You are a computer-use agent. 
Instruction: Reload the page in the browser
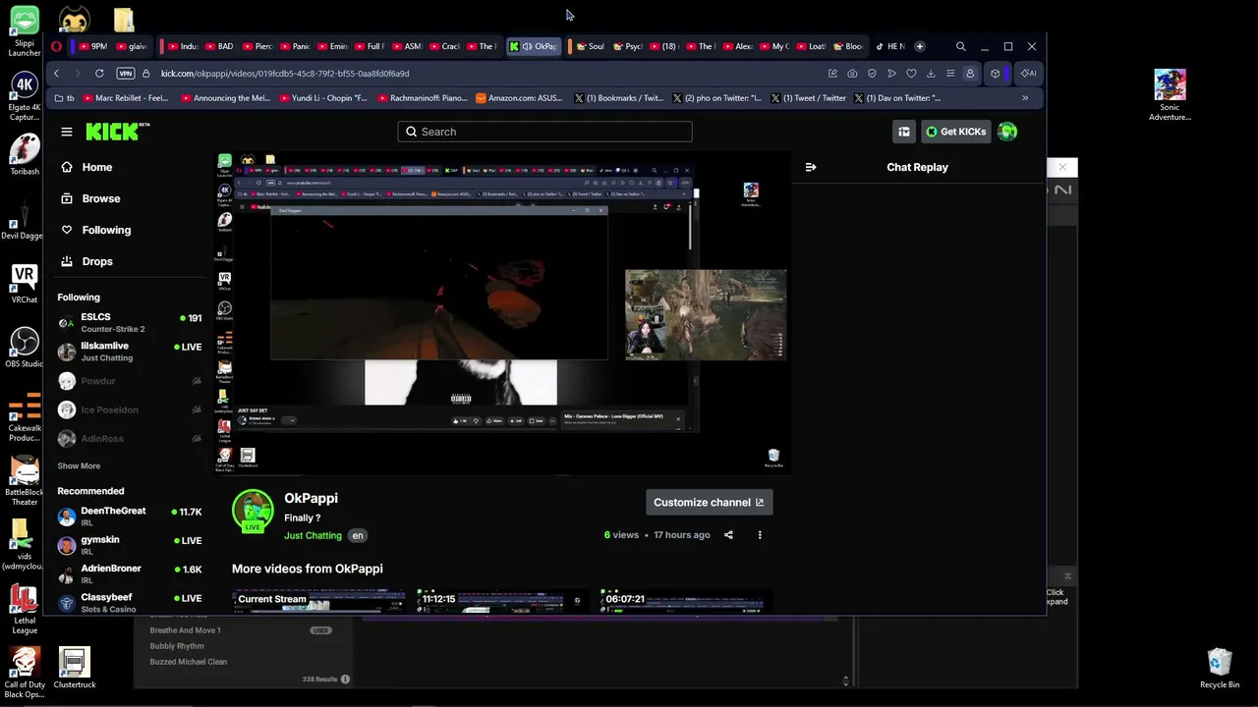click(99, 73)
